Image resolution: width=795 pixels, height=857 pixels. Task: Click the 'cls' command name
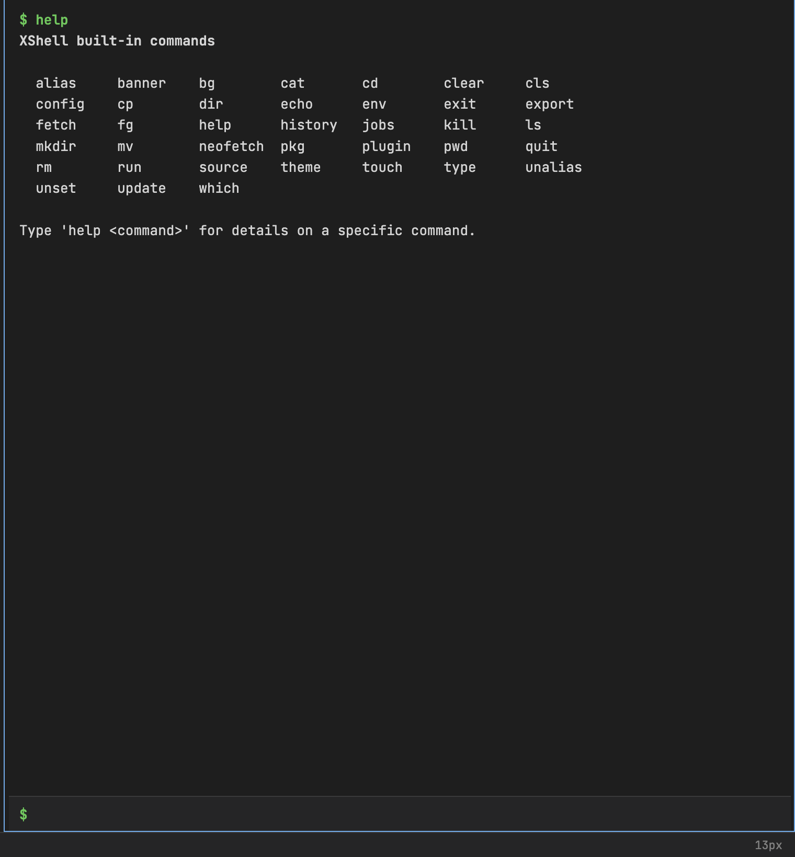tap(538, 84)
